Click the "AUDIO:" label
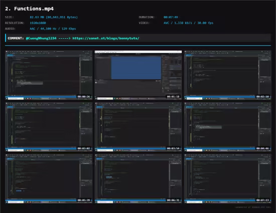 10,29
